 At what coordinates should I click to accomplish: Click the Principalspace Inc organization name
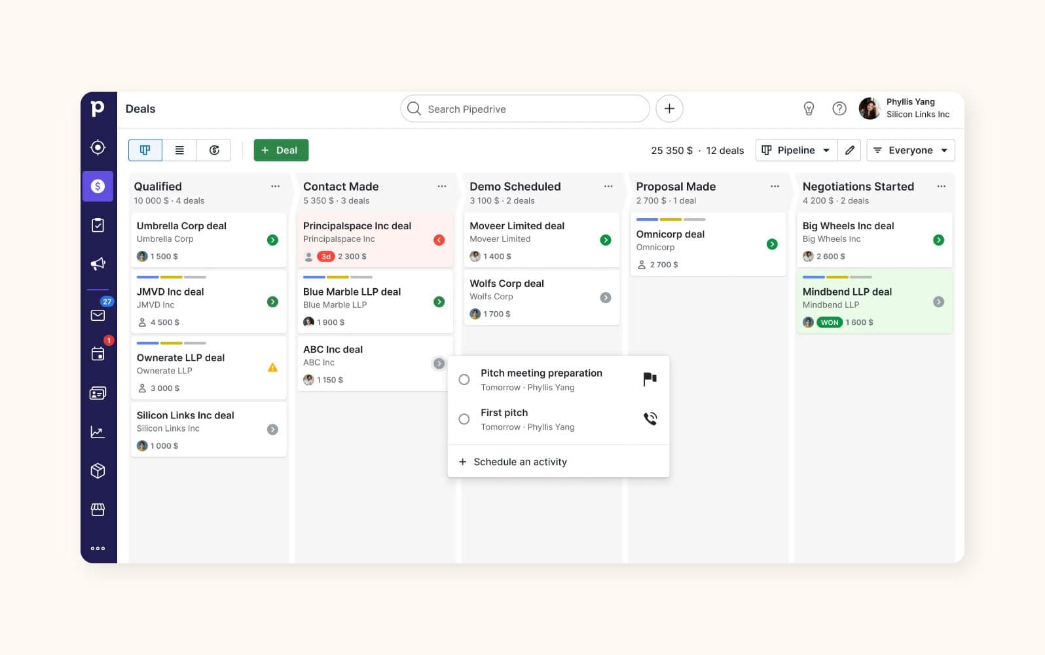[339, 239]
